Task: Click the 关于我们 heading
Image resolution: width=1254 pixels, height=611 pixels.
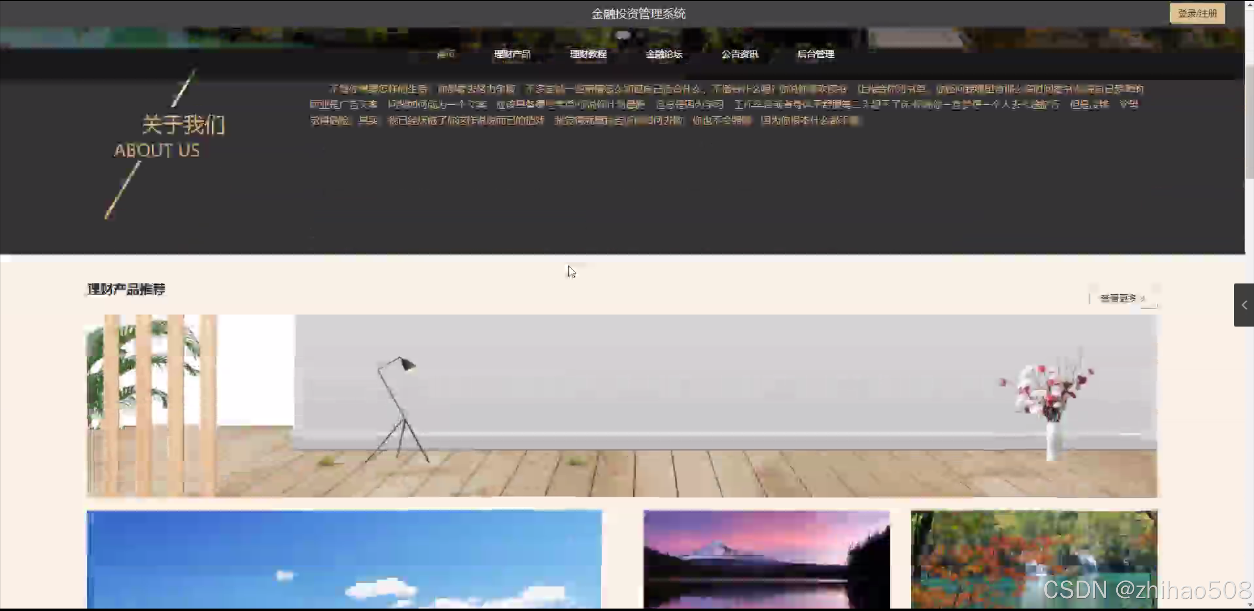Action: tap(183, 125)
